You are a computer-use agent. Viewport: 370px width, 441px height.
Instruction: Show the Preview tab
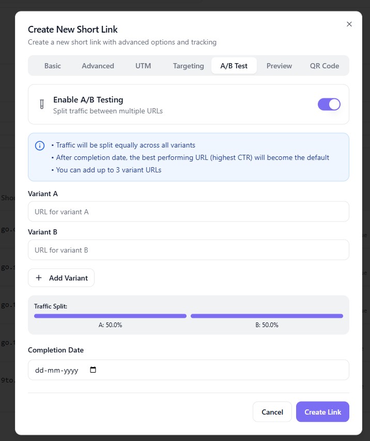pyautogui.click(x=279, y=66)
